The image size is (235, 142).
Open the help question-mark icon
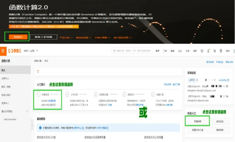[221, 51]
